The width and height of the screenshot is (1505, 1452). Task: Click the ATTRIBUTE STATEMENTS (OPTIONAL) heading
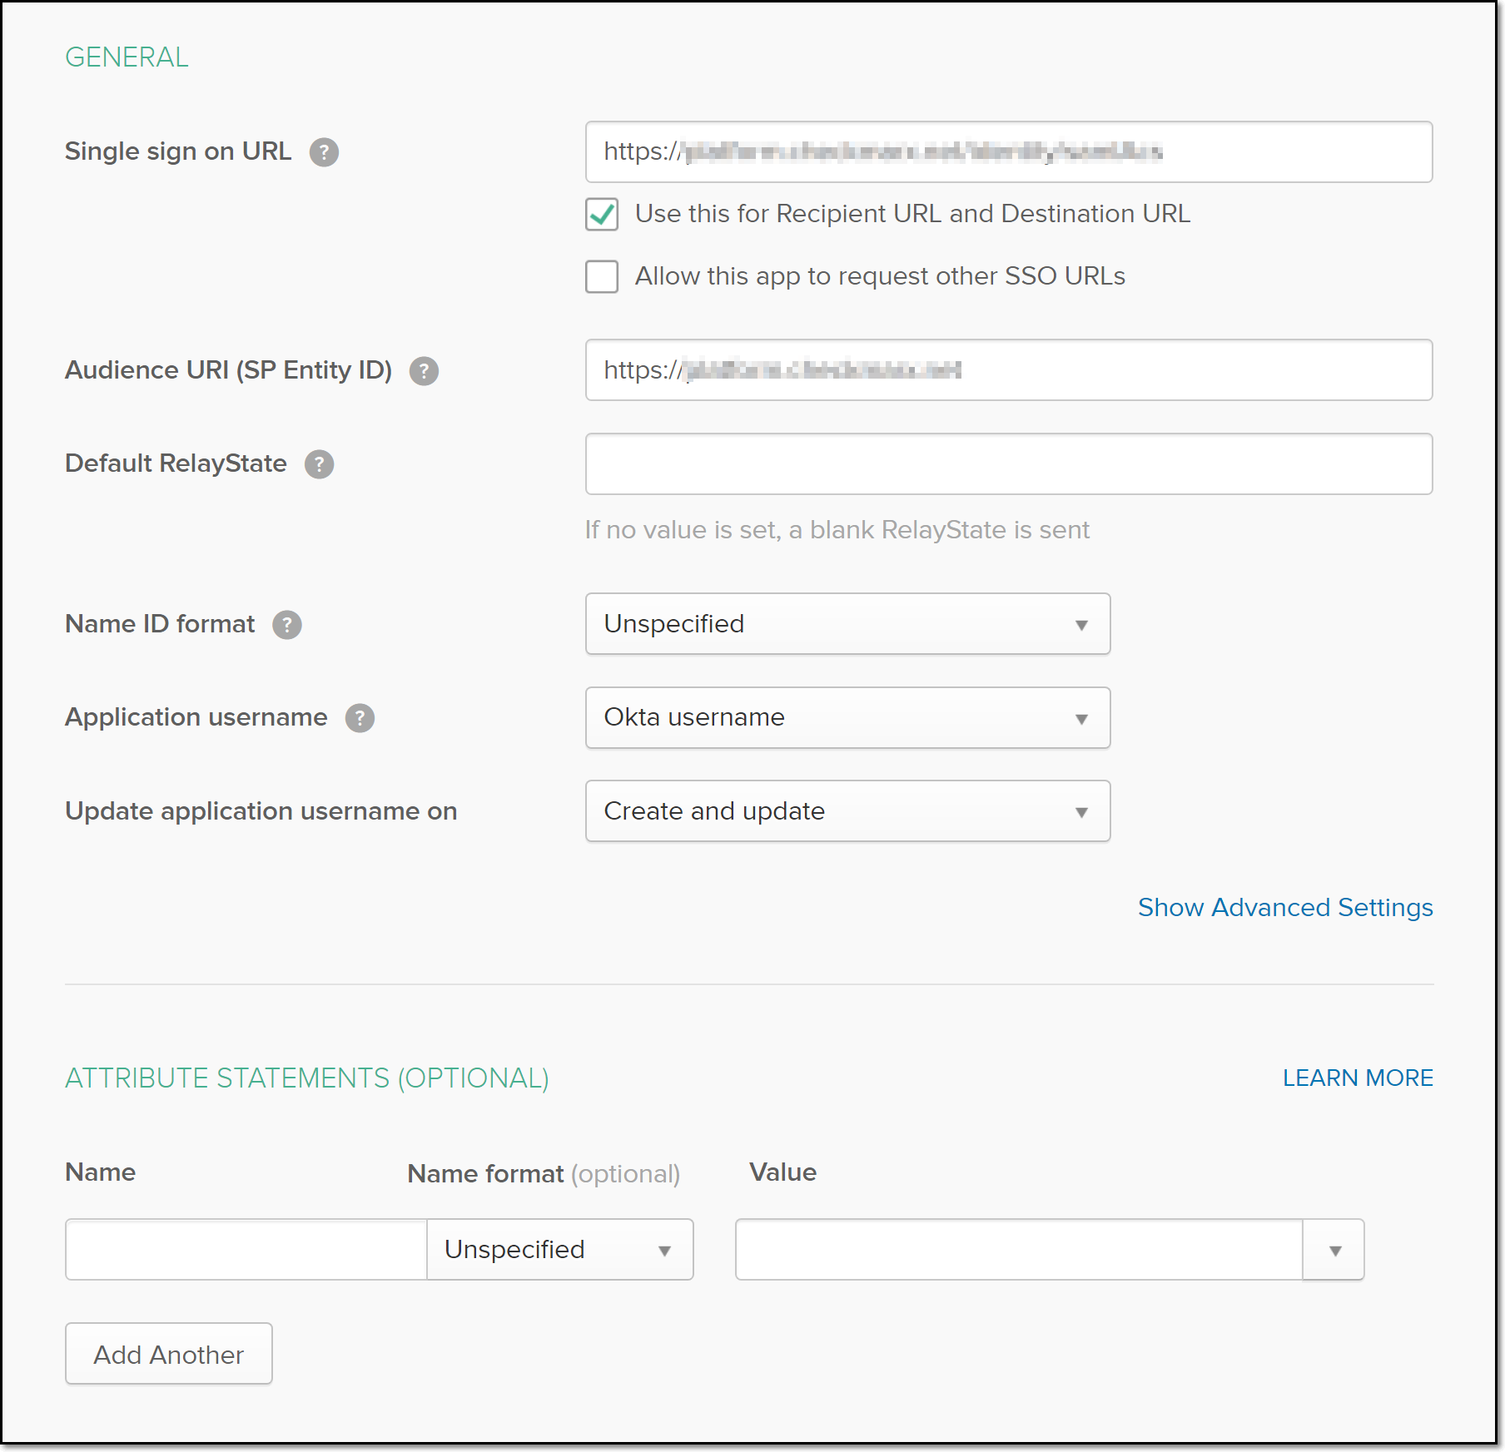coord(307,1078)
